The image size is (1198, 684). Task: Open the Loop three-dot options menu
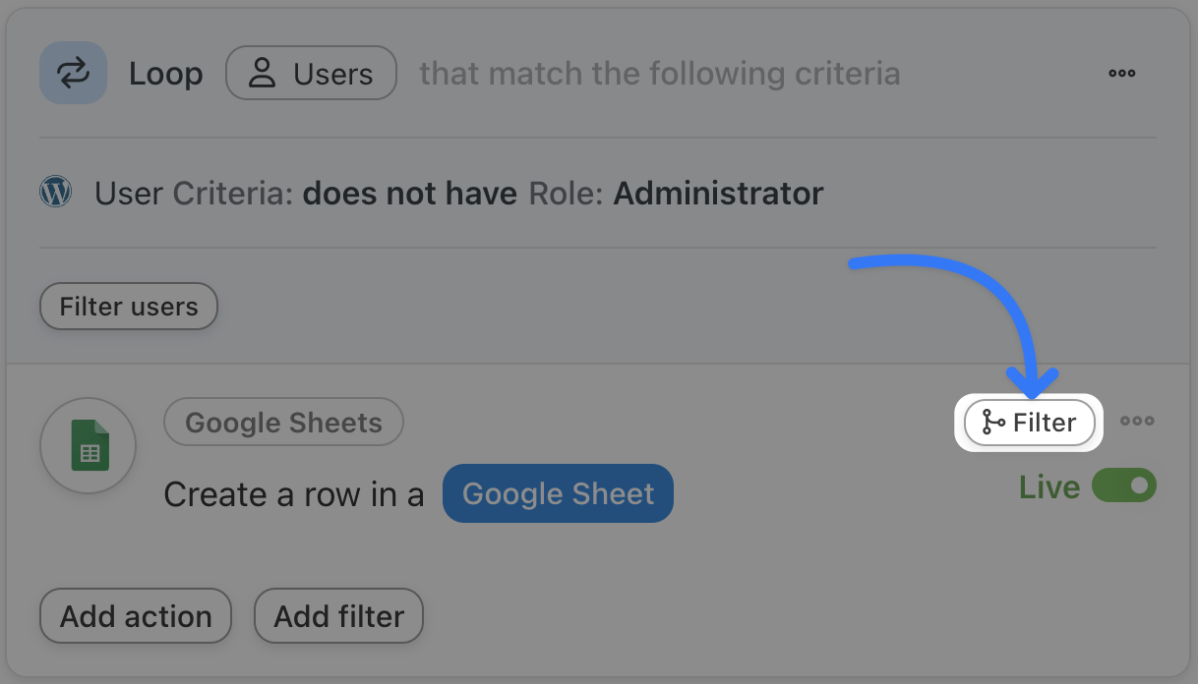pyautogui.click(x=1122, y=73)
